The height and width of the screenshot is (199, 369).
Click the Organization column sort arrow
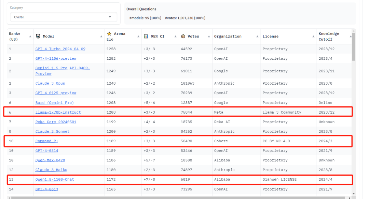[257, 37]
